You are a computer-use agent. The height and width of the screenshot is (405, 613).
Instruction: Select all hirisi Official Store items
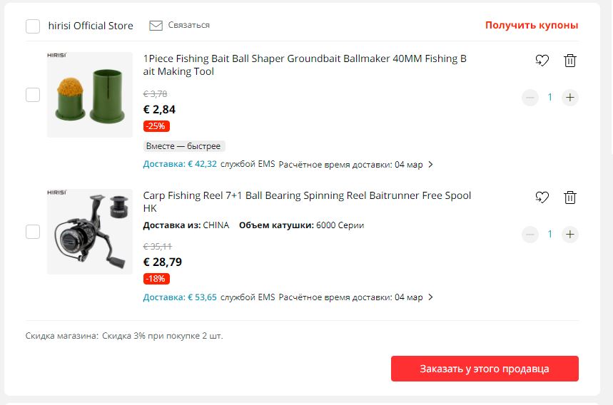click(33, 26)
